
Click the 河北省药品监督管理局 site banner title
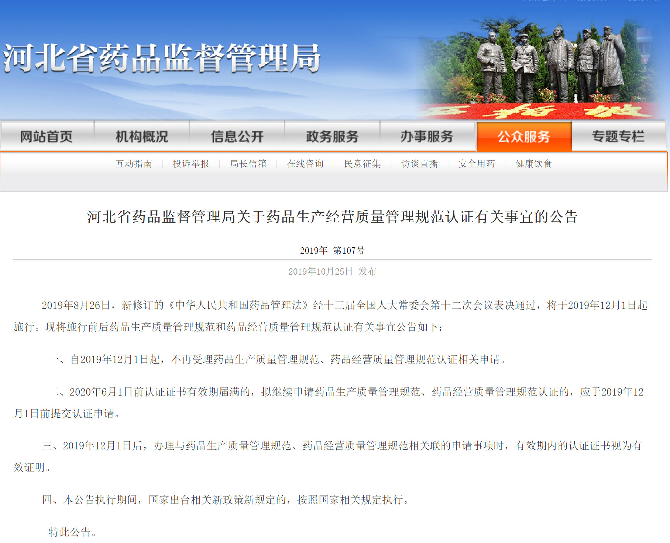coord(162,58)
